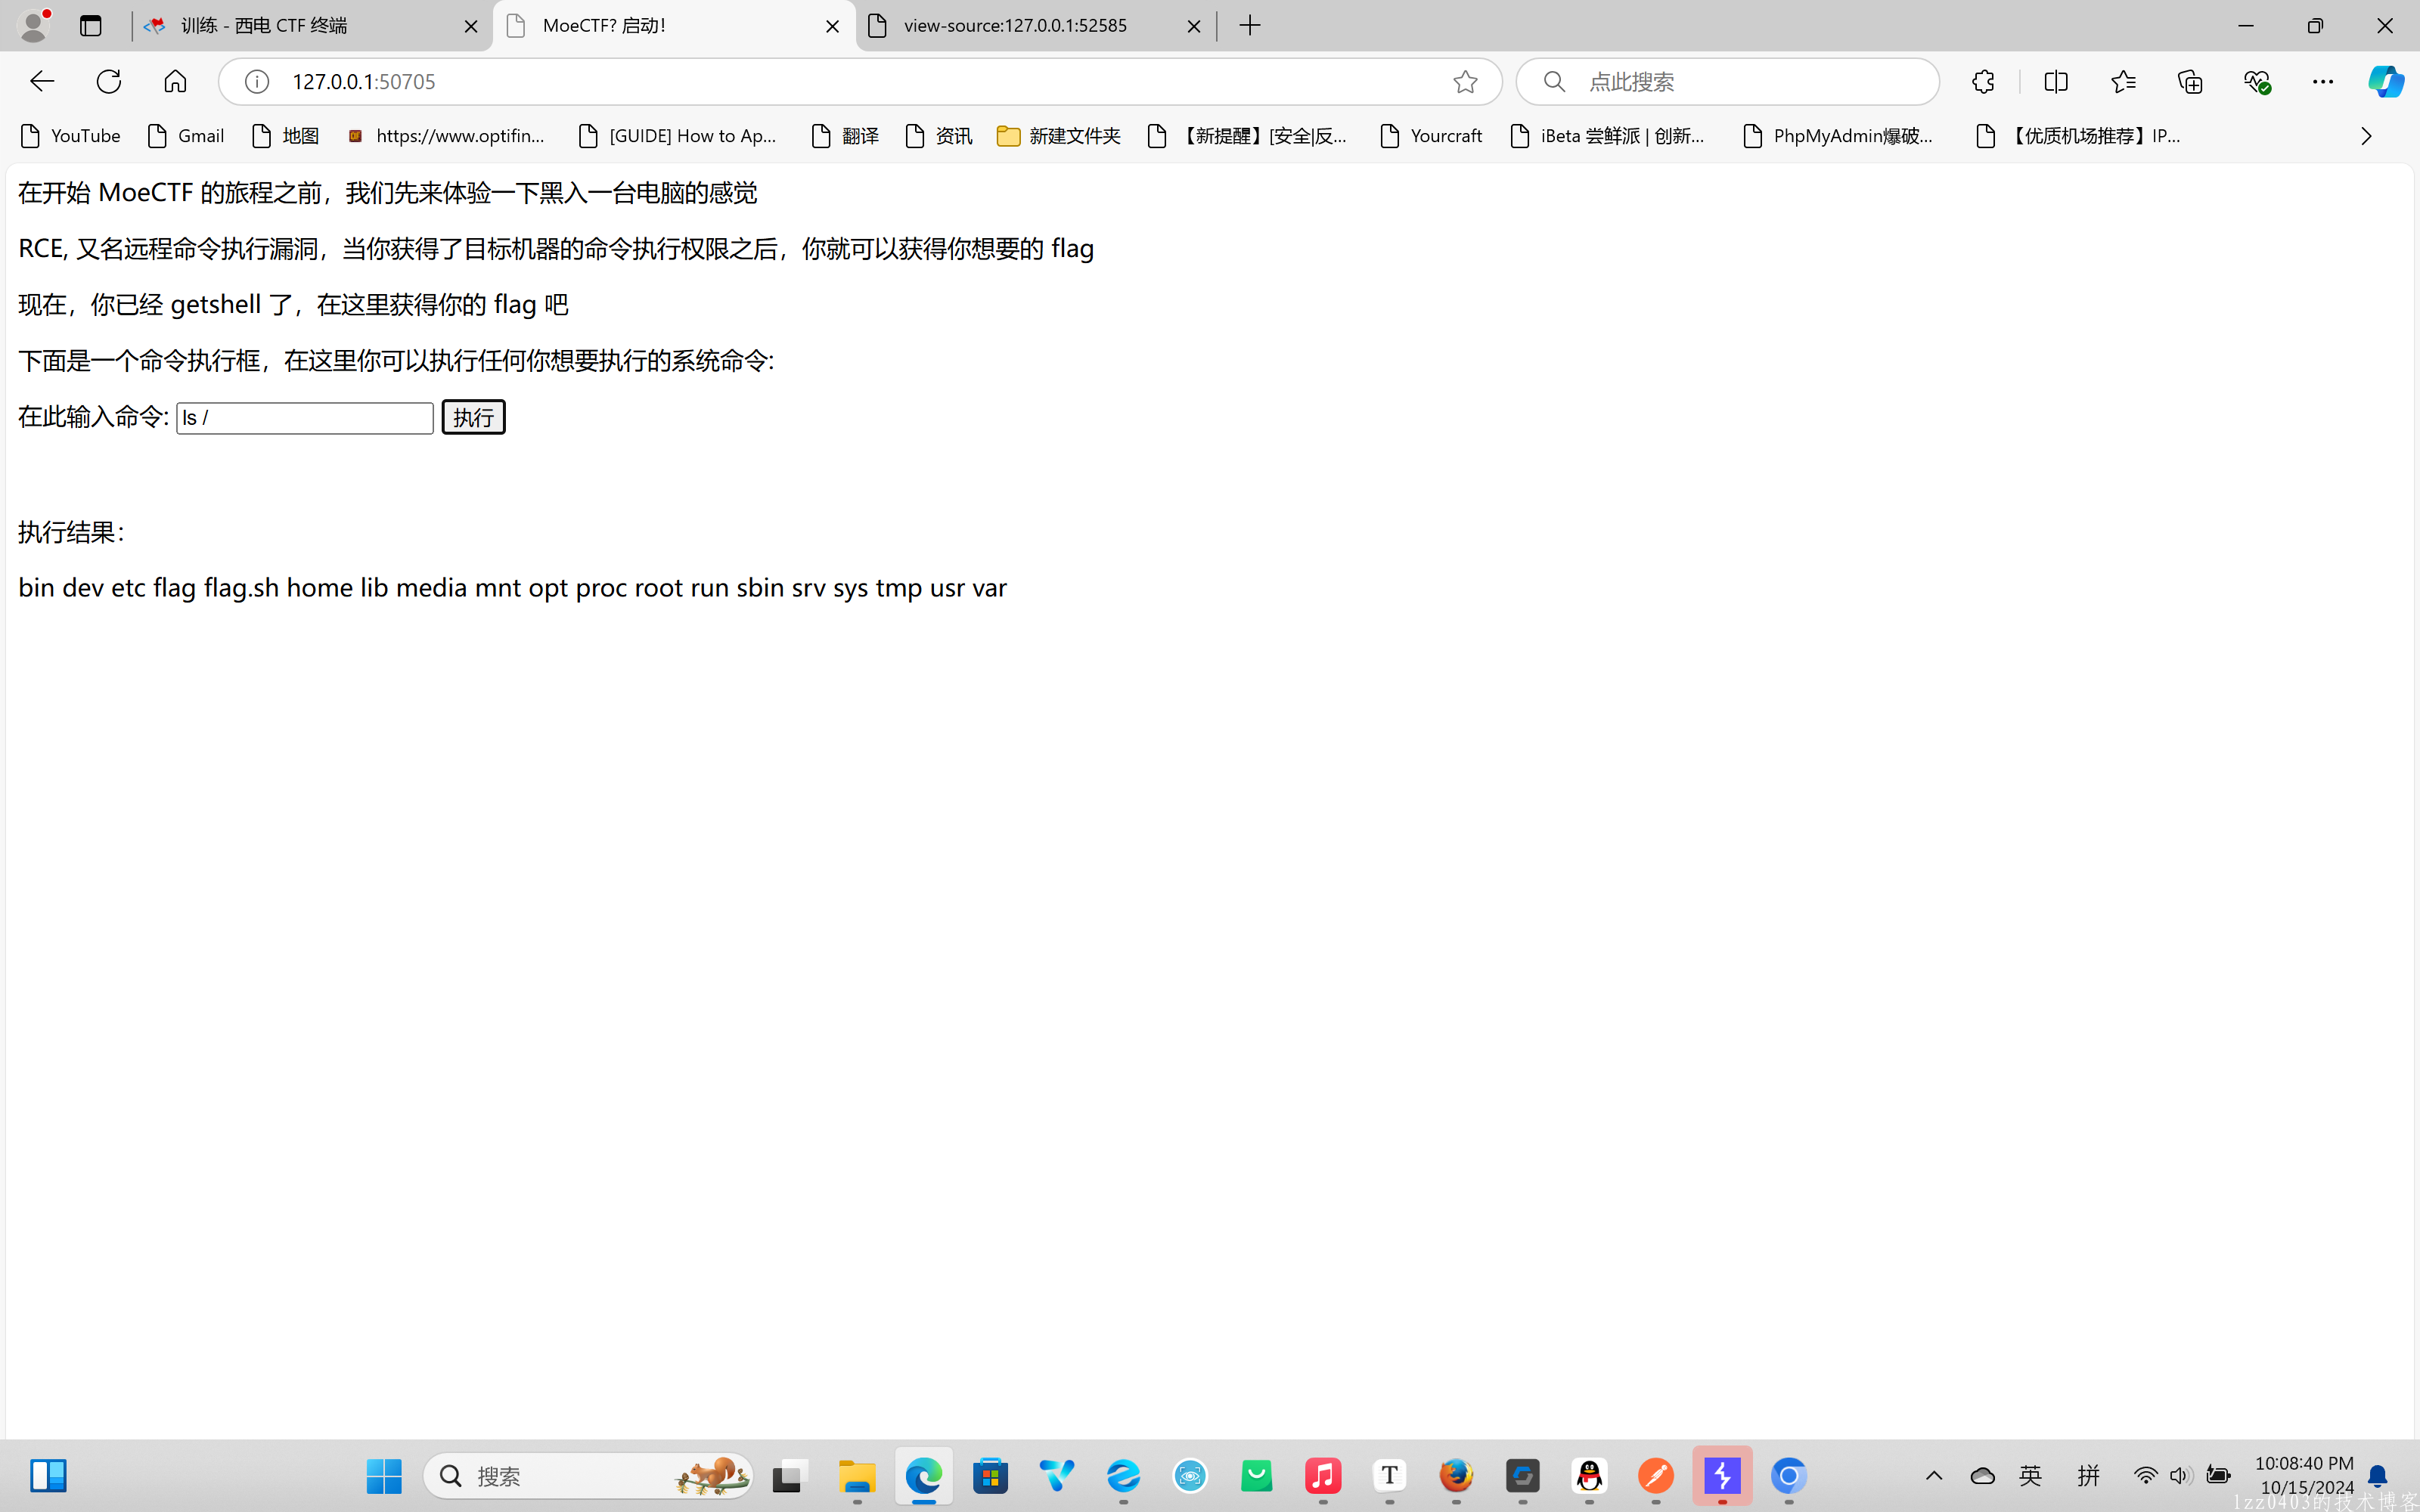The width and height of the screenshot is (2420, 1512).
Task: Open the 地图 bookmark
Action: [x=285, y=135]
